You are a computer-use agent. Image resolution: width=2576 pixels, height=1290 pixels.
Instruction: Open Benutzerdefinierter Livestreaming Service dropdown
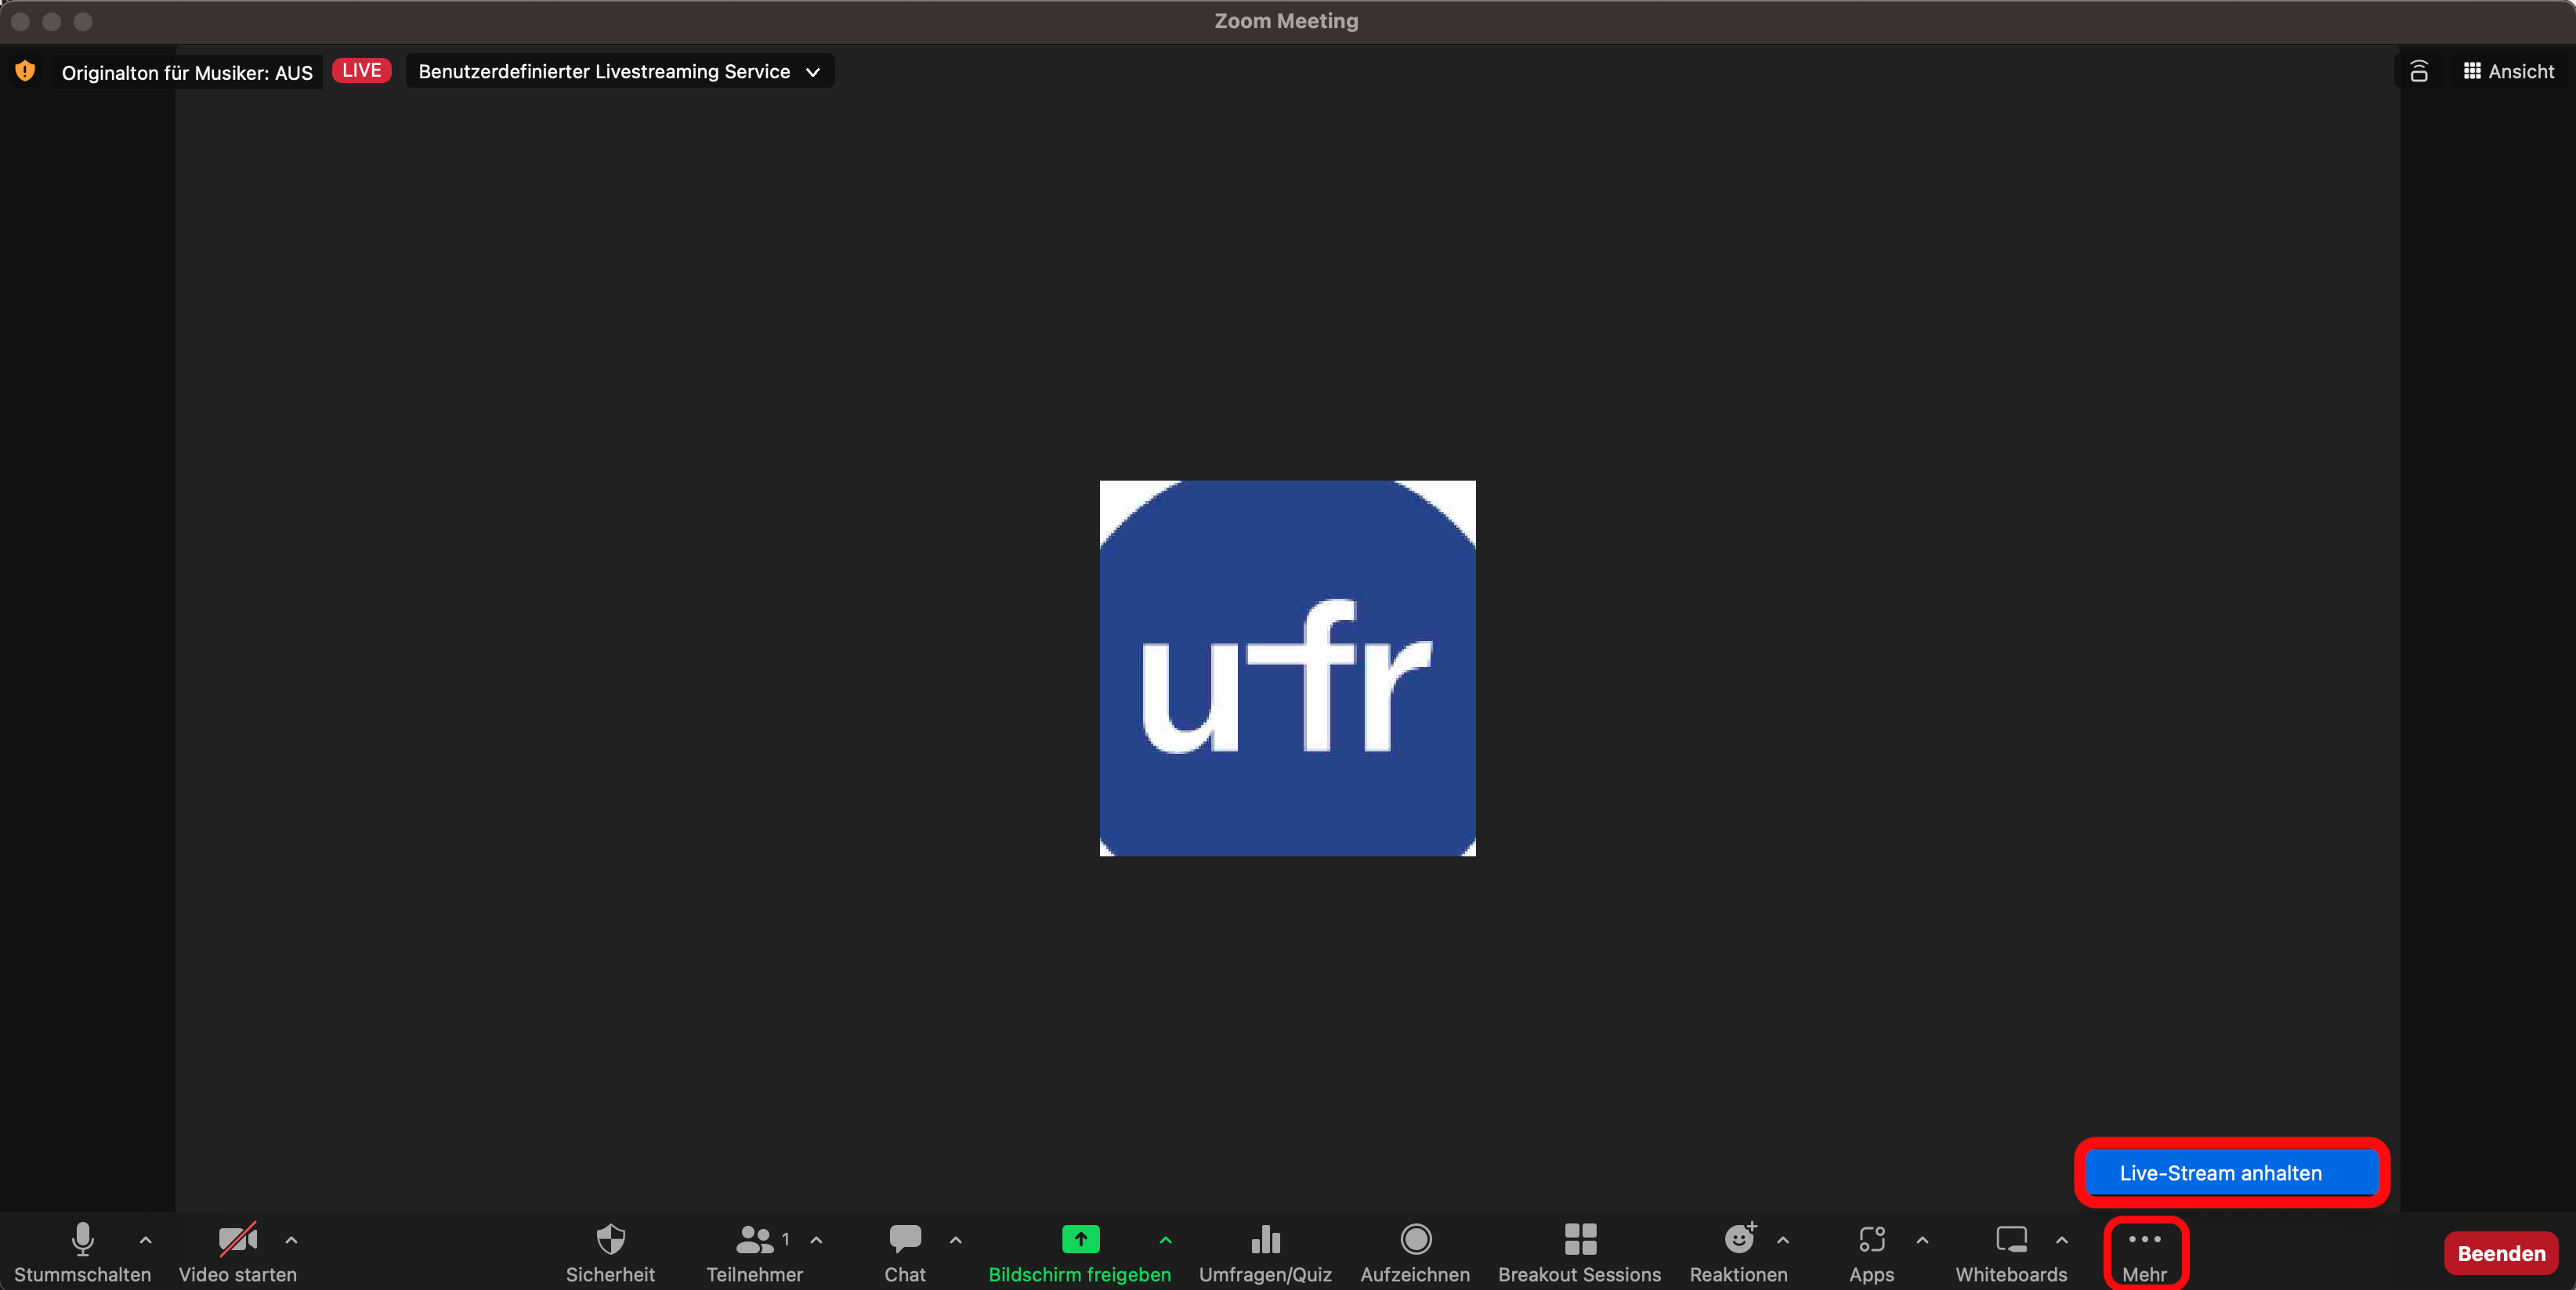pyautogui.click(x=620, y=71)
